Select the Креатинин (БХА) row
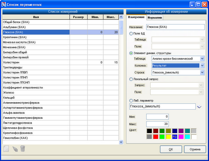 [60, 37]
